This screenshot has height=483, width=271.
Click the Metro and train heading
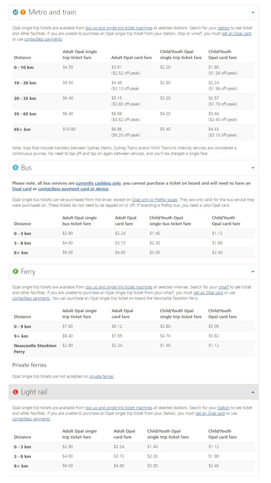(x=52, y=13)
